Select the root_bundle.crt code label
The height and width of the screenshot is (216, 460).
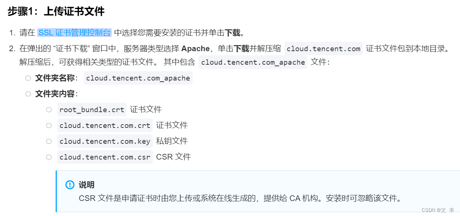92,110
